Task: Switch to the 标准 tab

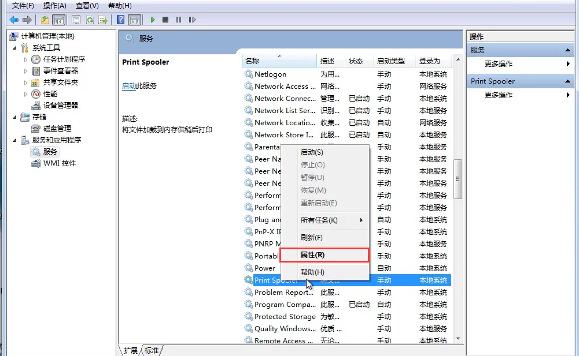Action: (152, 350)
